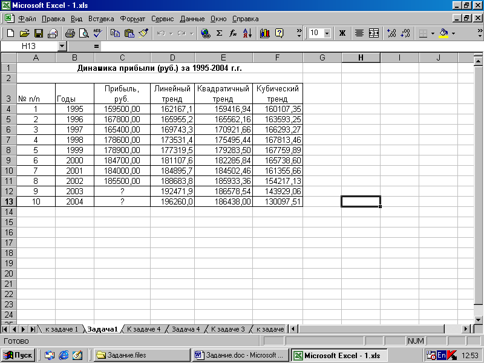Open the Файл menu
The image size is (484, 363).
click(x=27, y=19)
